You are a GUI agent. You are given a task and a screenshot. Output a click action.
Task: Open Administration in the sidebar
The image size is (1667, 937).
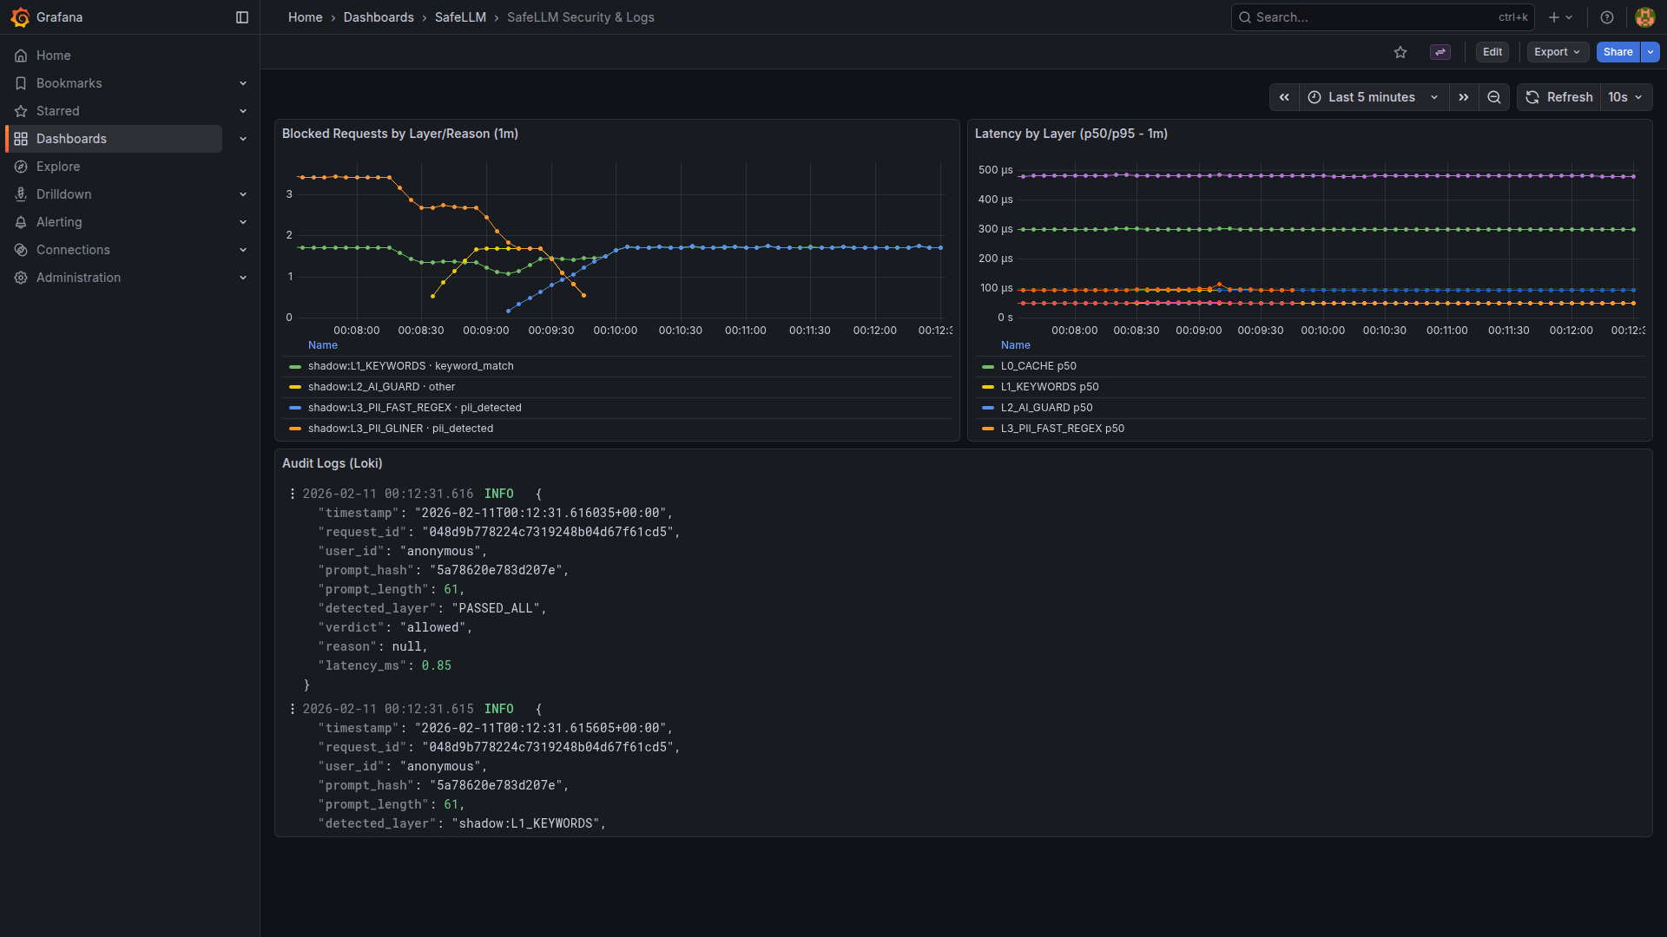78,278
